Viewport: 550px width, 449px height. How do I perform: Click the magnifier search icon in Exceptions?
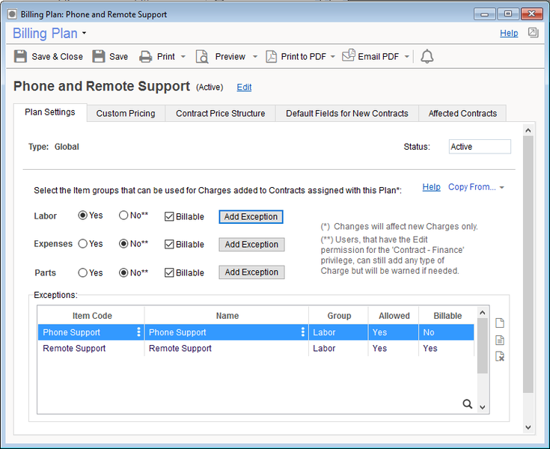(468, 404)
